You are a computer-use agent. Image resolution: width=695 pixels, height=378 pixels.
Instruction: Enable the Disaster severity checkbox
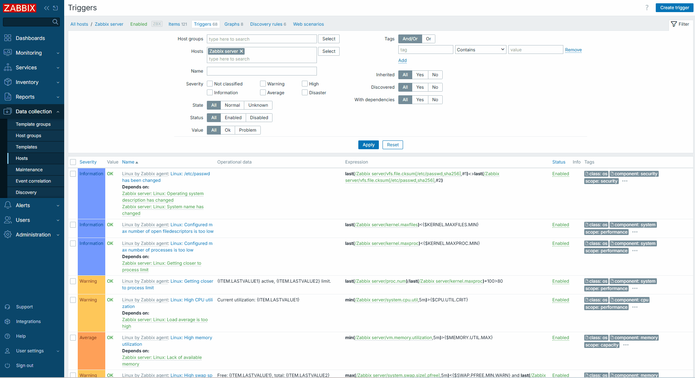coord(305,93)
